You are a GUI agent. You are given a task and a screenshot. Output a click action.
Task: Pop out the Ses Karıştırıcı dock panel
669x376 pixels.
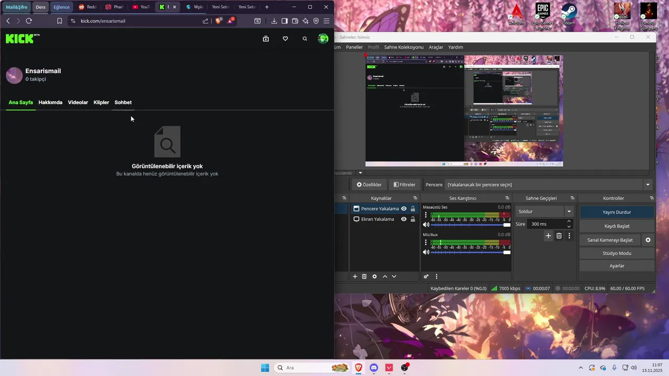[x=507, y=198]
